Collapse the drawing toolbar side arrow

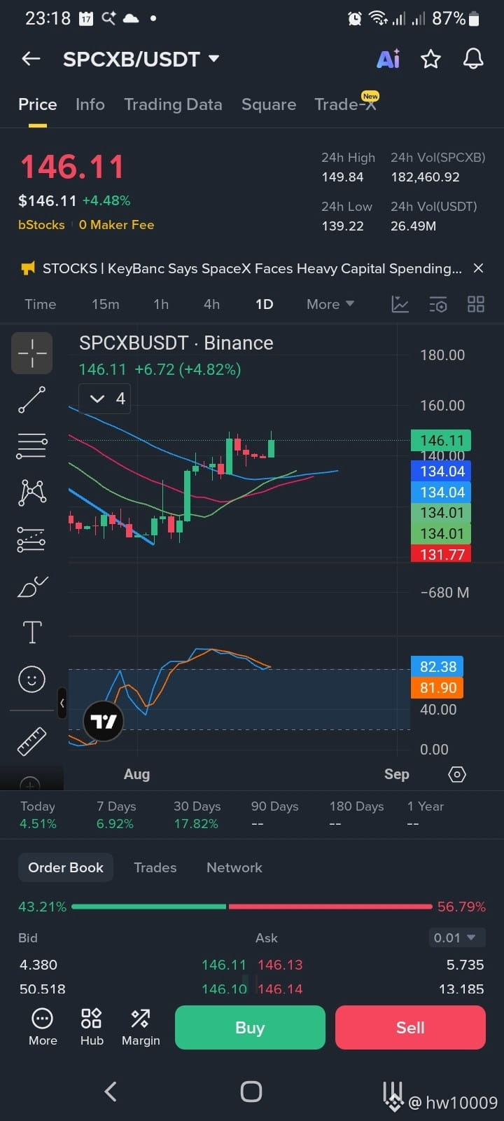tap(62, 703)
